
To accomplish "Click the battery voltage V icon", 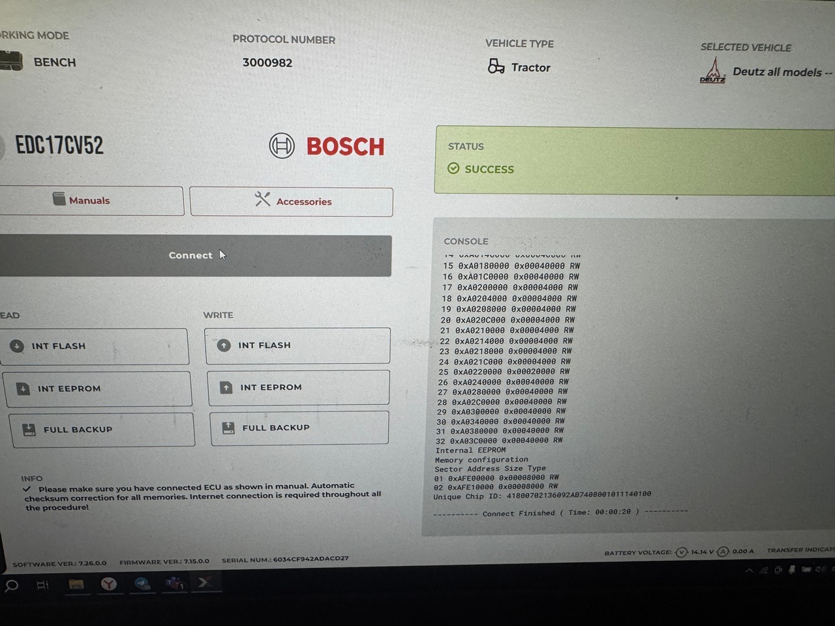I will click(x=682, y=552).
